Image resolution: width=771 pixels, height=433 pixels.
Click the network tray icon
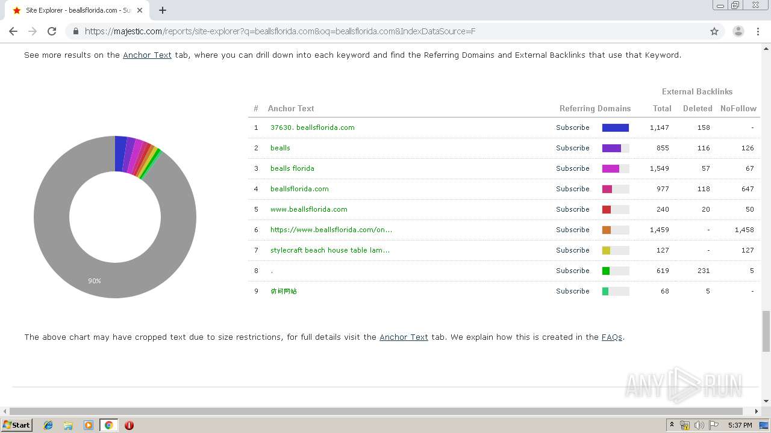685,425
